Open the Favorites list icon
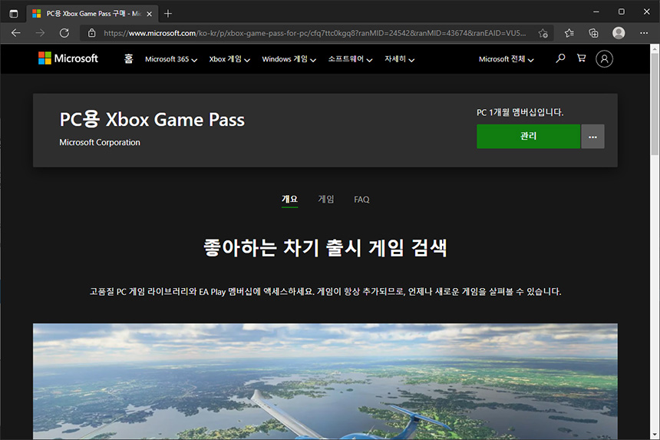 pyautogui.click(x=569, y=33)
